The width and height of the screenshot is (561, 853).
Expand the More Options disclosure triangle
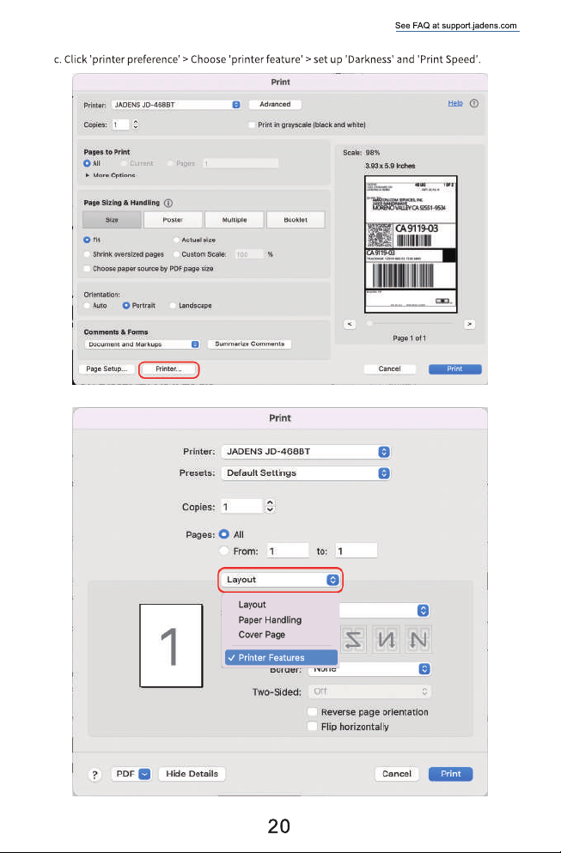point(87,175)
